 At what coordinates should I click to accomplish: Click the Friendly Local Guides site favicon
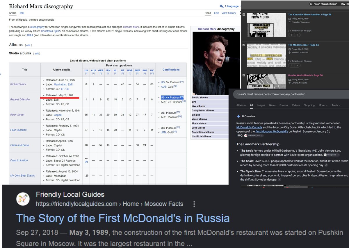click(x=22, y=199)
